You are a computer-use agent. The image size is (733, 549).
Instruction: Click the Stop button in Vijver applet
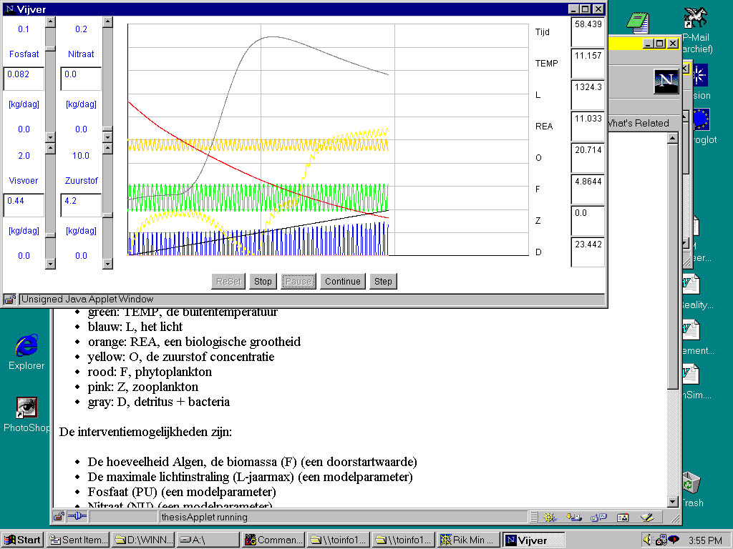pos(263,282)
